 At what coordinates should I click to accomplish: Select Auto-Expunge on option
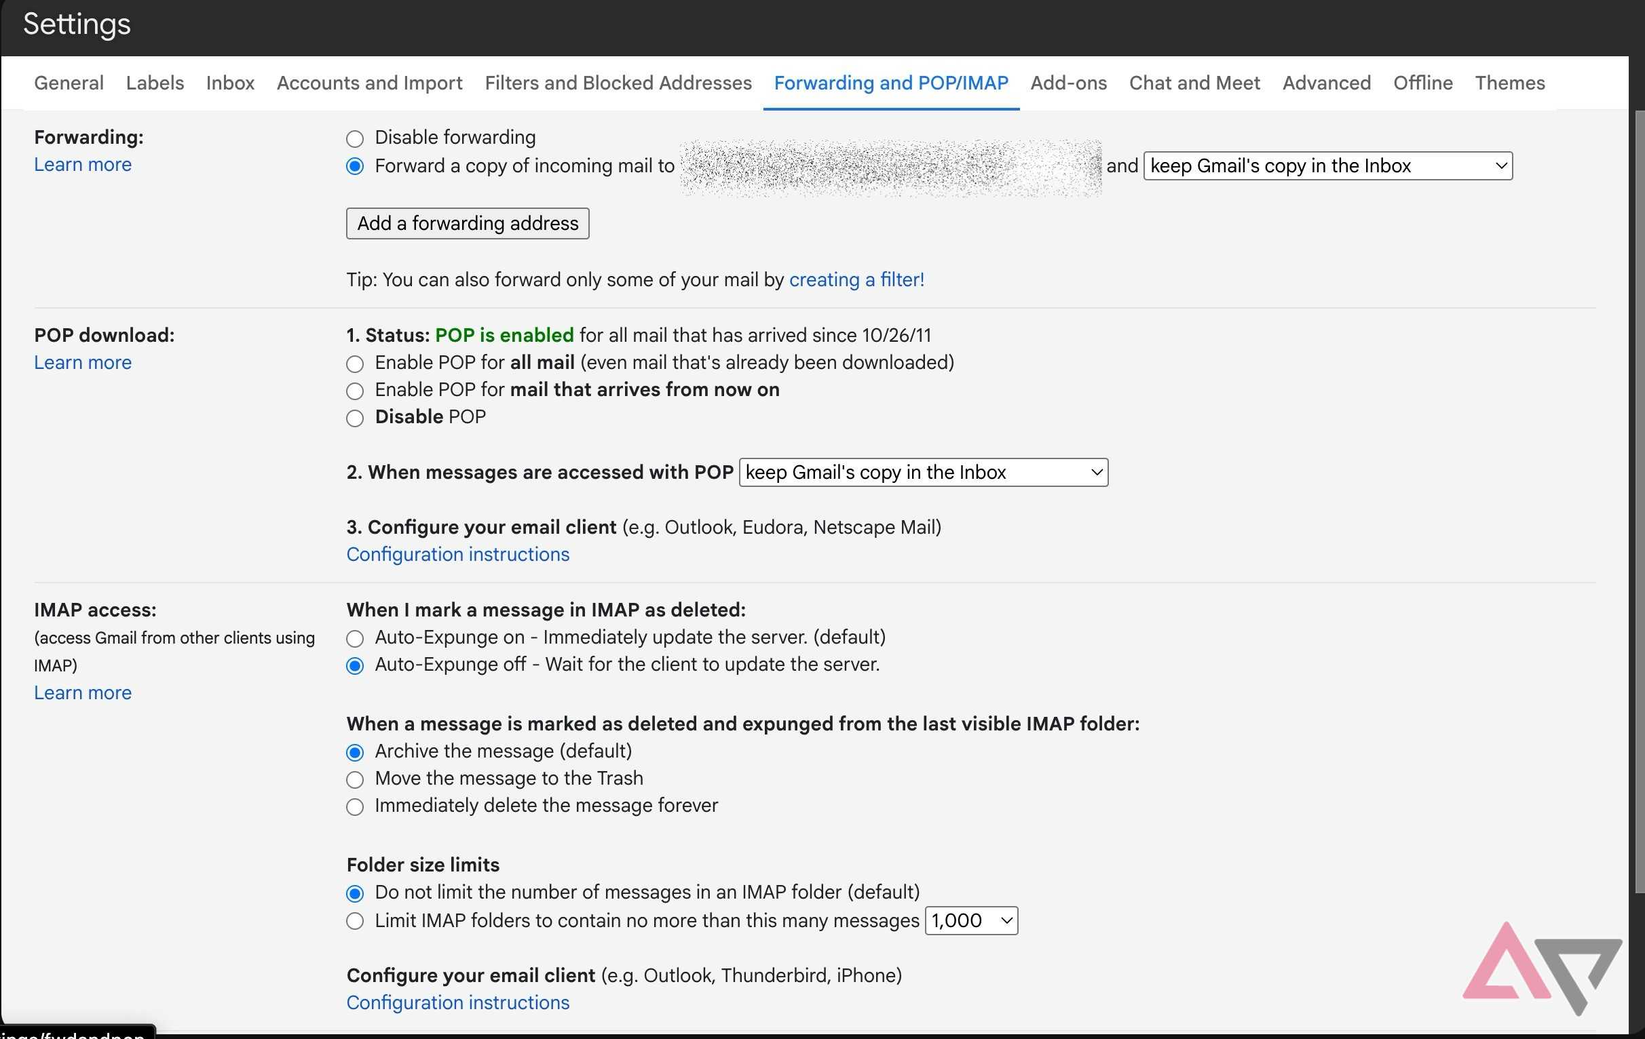[354, 639]
